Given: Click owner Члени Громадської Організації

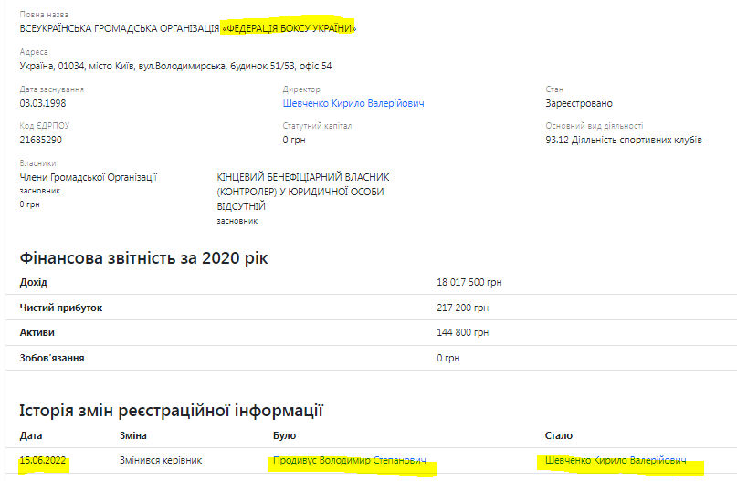Looking at the screenshot, I should pyautogui.click(x=89, y=177).
